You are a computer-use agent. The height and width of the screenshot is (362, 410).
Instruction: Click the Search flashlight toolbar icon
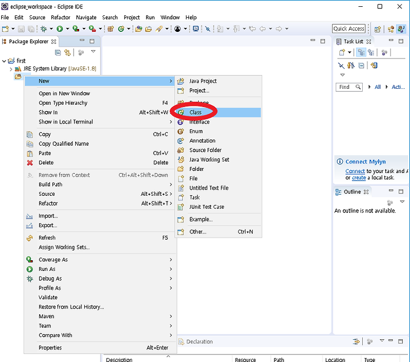tap(159, 29)
